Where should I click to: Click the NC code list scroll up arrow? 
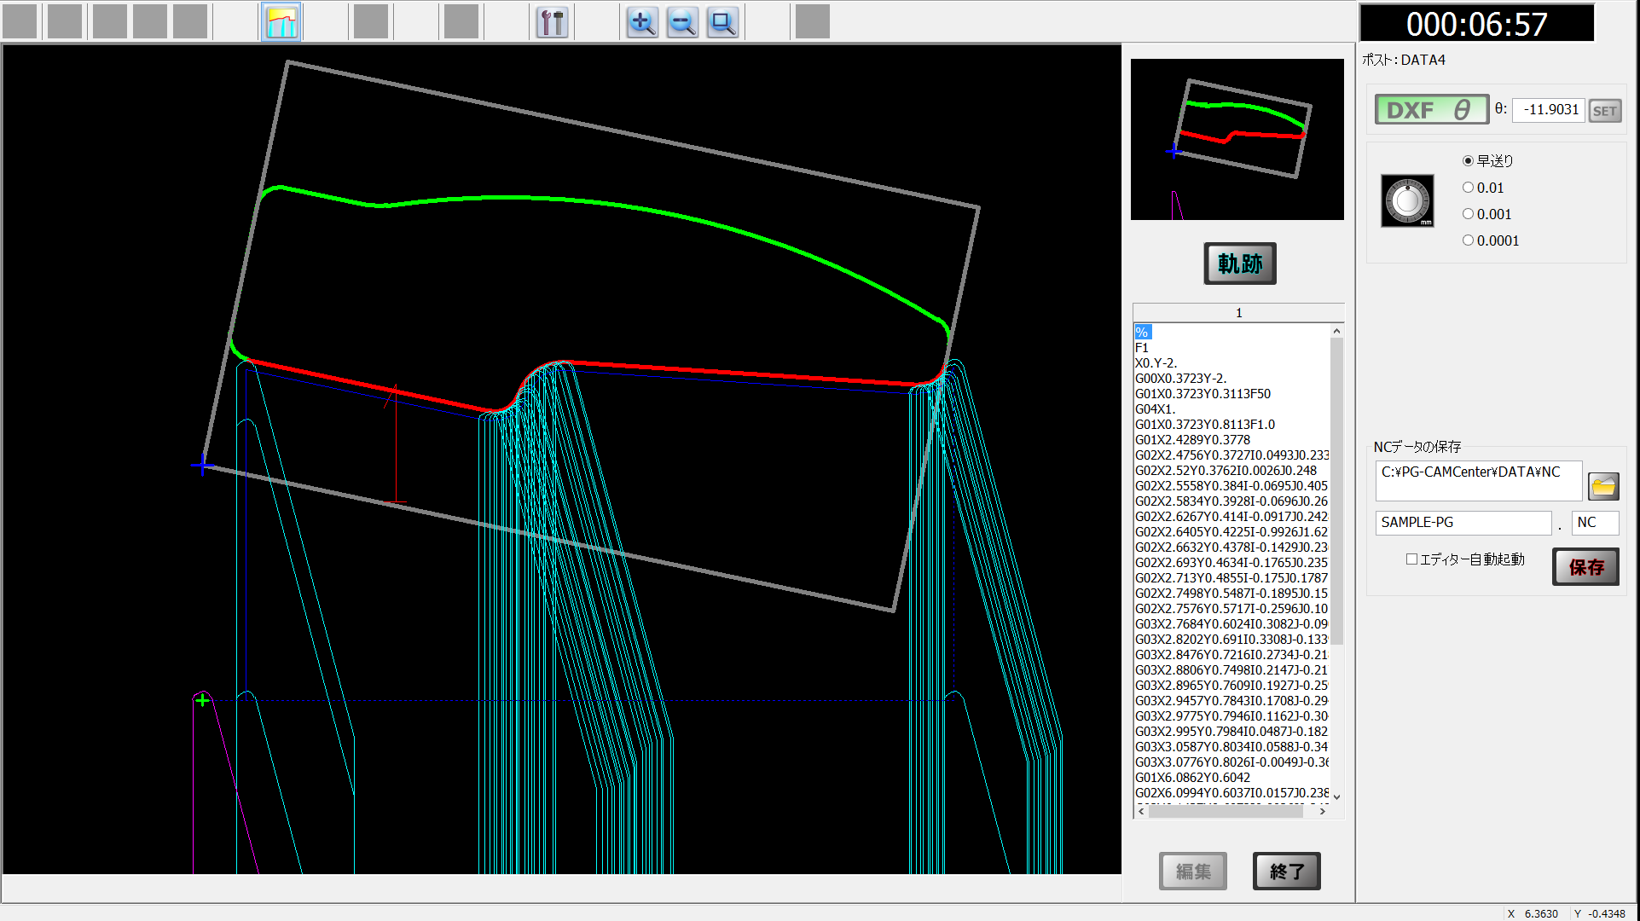(x=1336, y=331)
